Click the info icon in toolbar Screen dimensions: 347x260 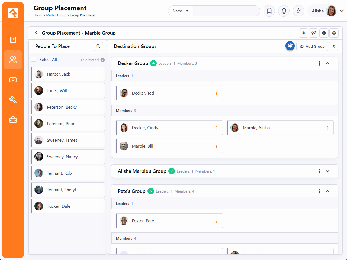point(324,33)
